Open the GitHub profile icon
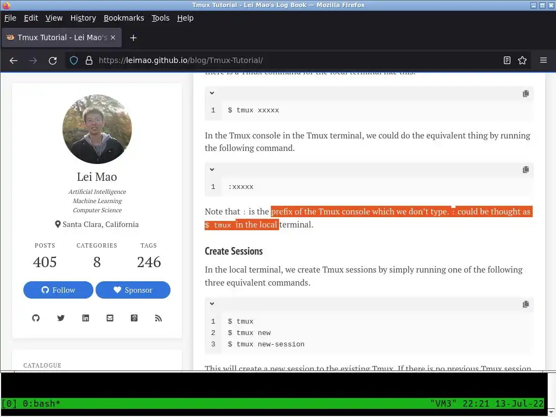 (x=36, y=318)
